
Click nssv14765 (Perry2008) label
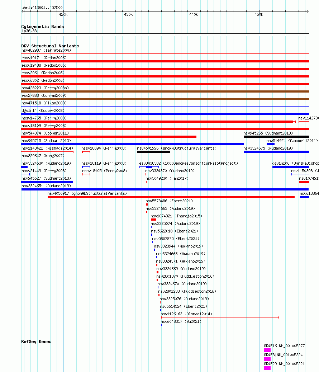44,118
